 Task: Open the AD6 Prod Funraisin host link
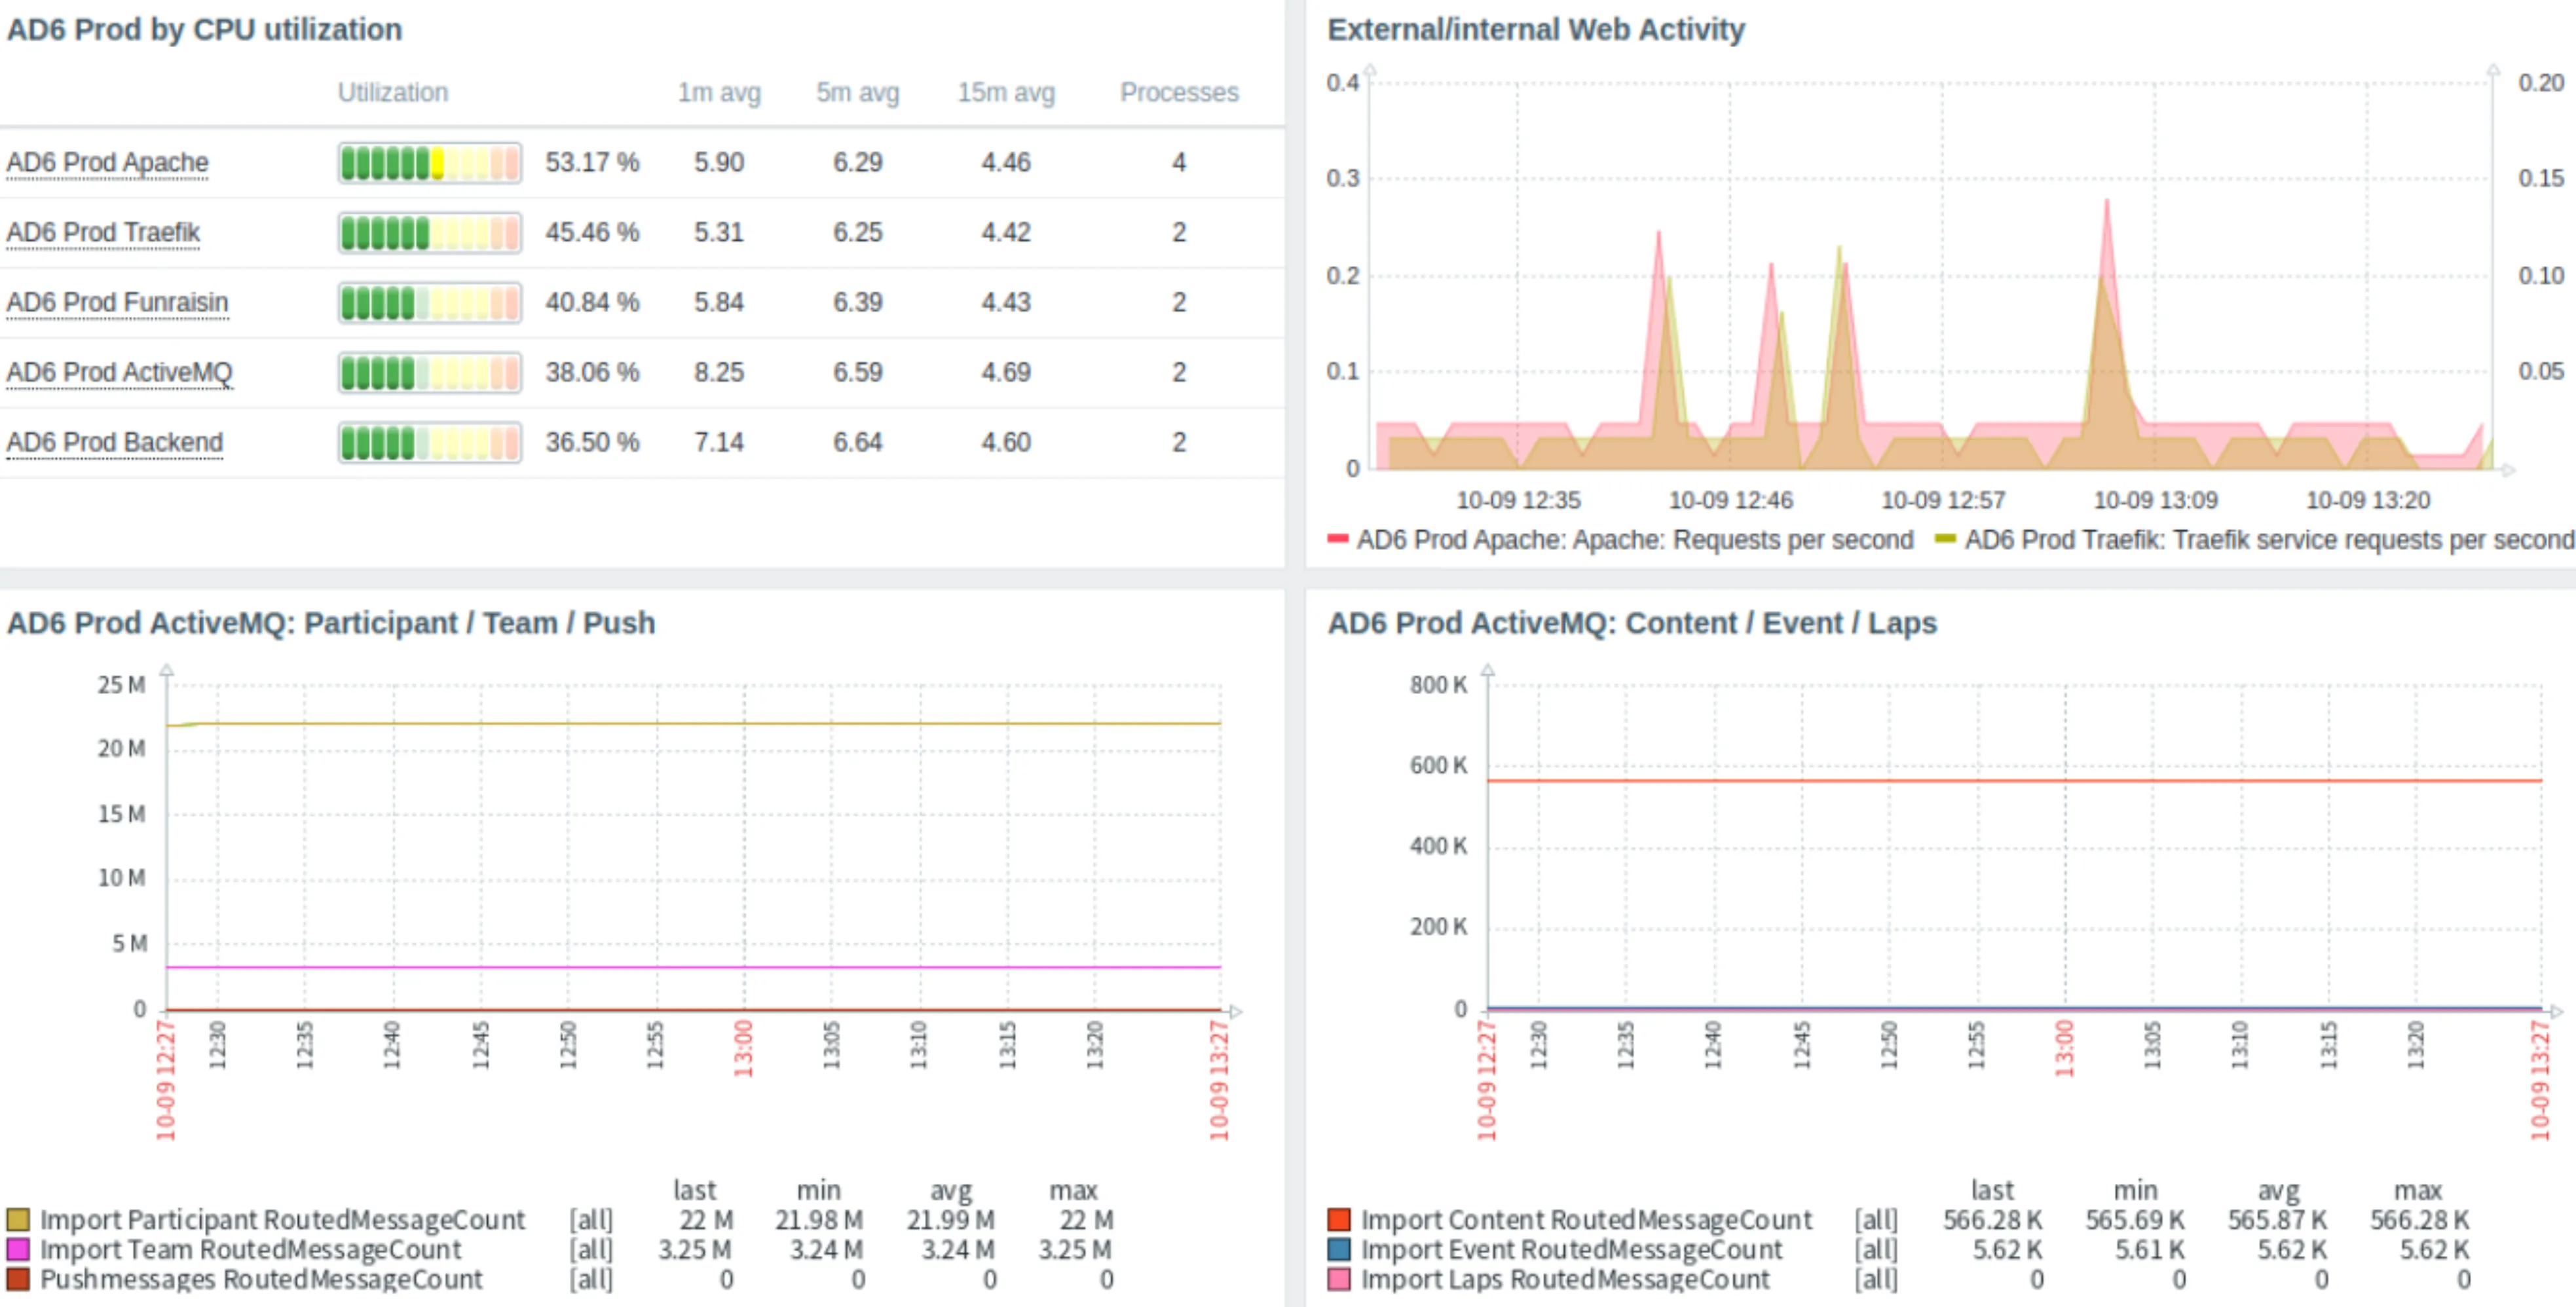point(117,302)
